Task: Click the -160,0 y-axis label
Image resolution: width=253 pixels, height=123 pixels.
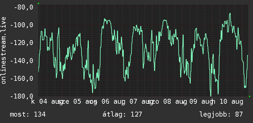Action: 21,79
